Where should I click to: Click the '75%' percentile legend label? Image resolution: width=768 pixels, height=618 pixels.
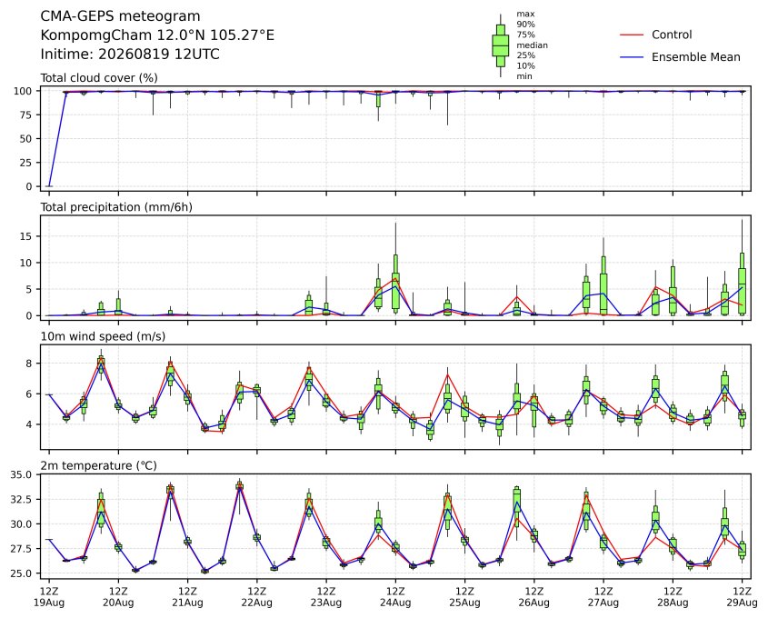pyautogui.click(x=525, y=35)
